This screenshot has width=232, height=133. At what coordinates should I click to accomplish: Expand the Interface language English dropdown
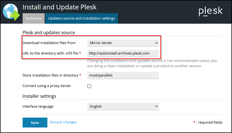(123, 106)
